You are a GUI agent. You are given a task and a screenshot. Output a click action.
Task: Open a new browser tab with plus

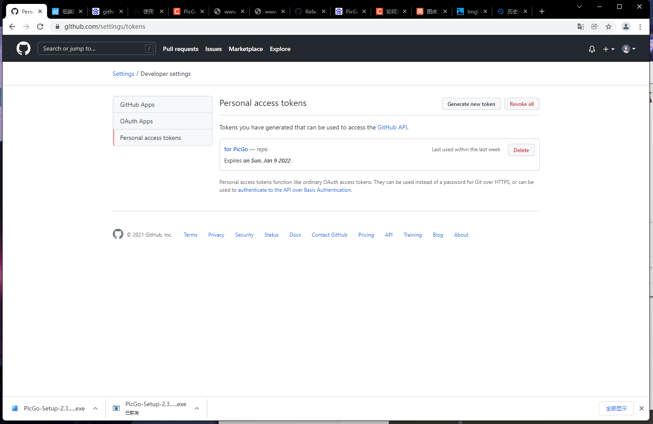click(x=542, y=11)
